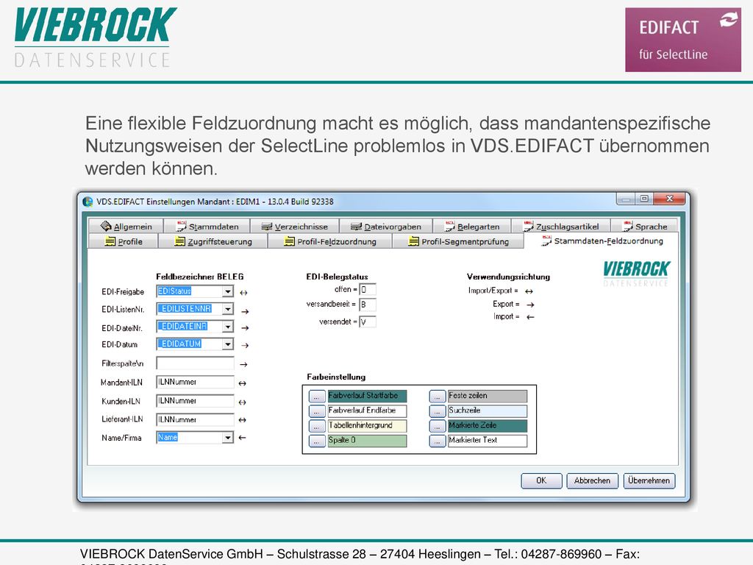The image size is (753, 565).
Task: Open color picker for Spalte 0
Action: point(317,441)
